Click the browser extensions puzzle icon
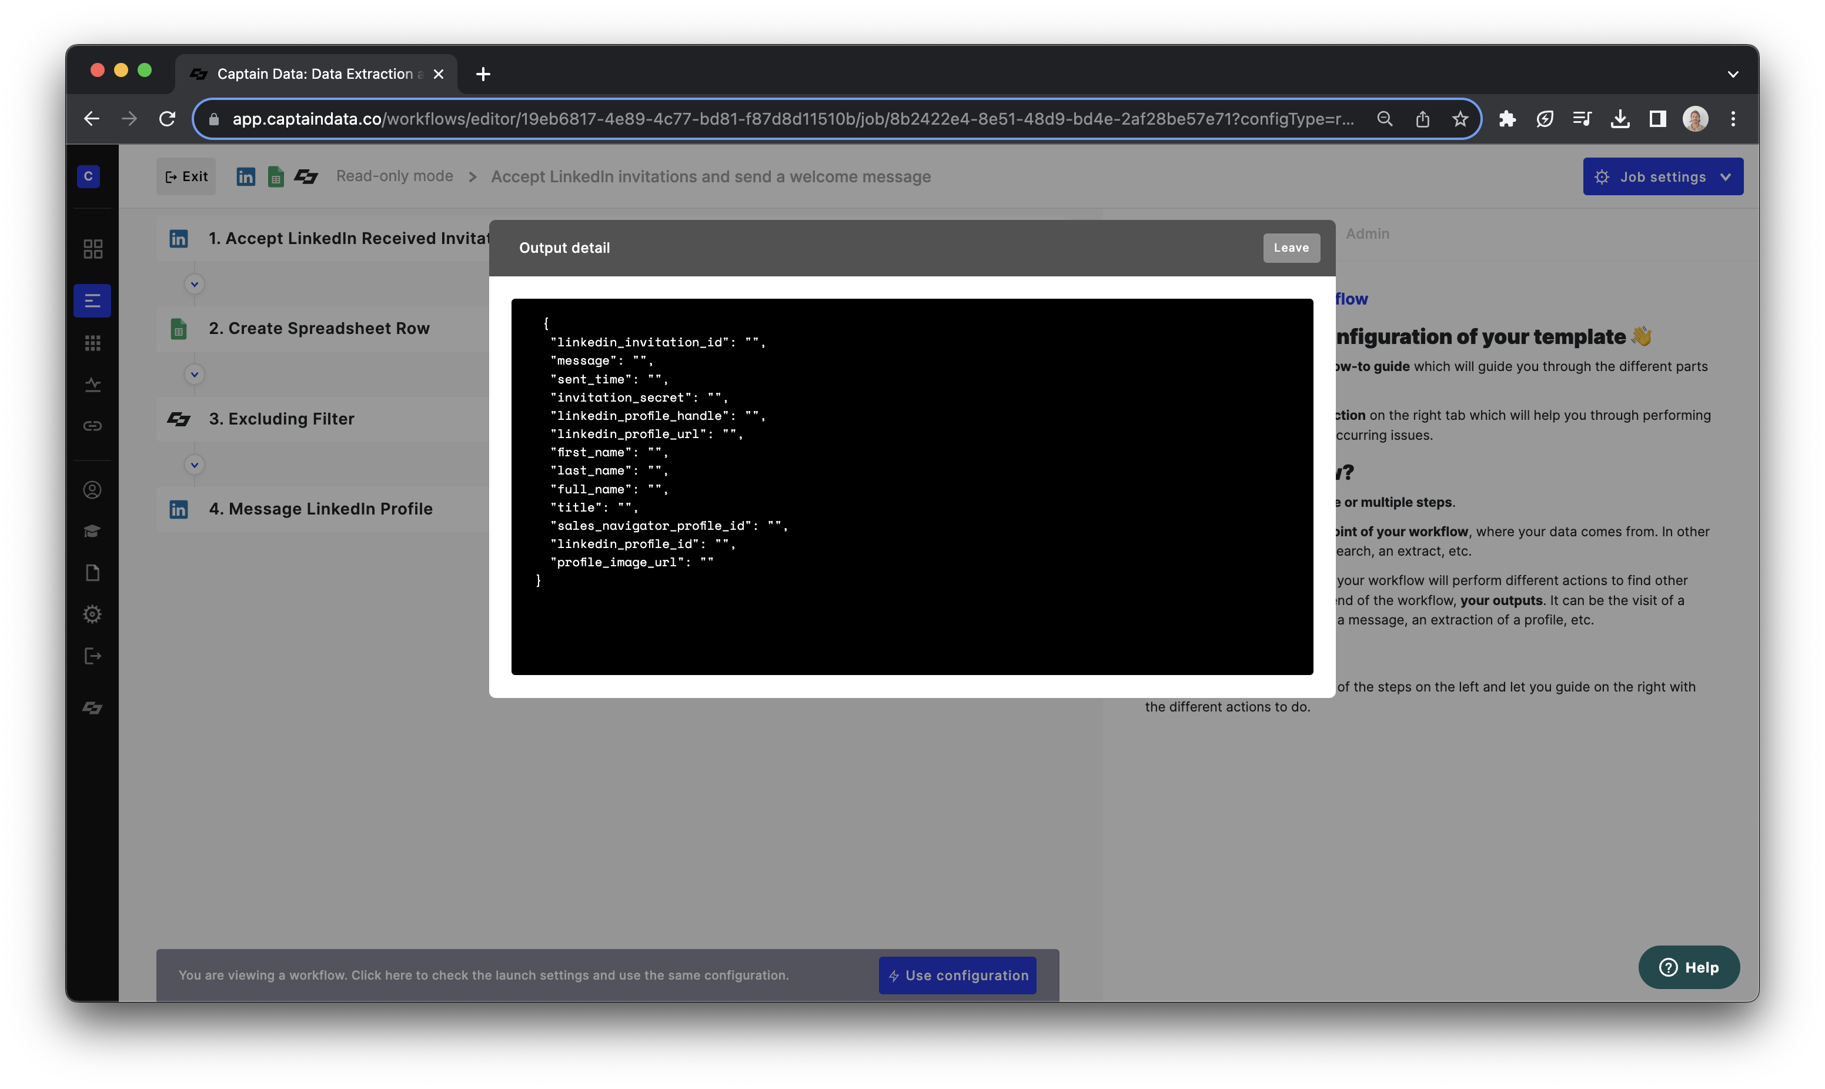Screen dimensions: 1825x1089 point(1507,119)
